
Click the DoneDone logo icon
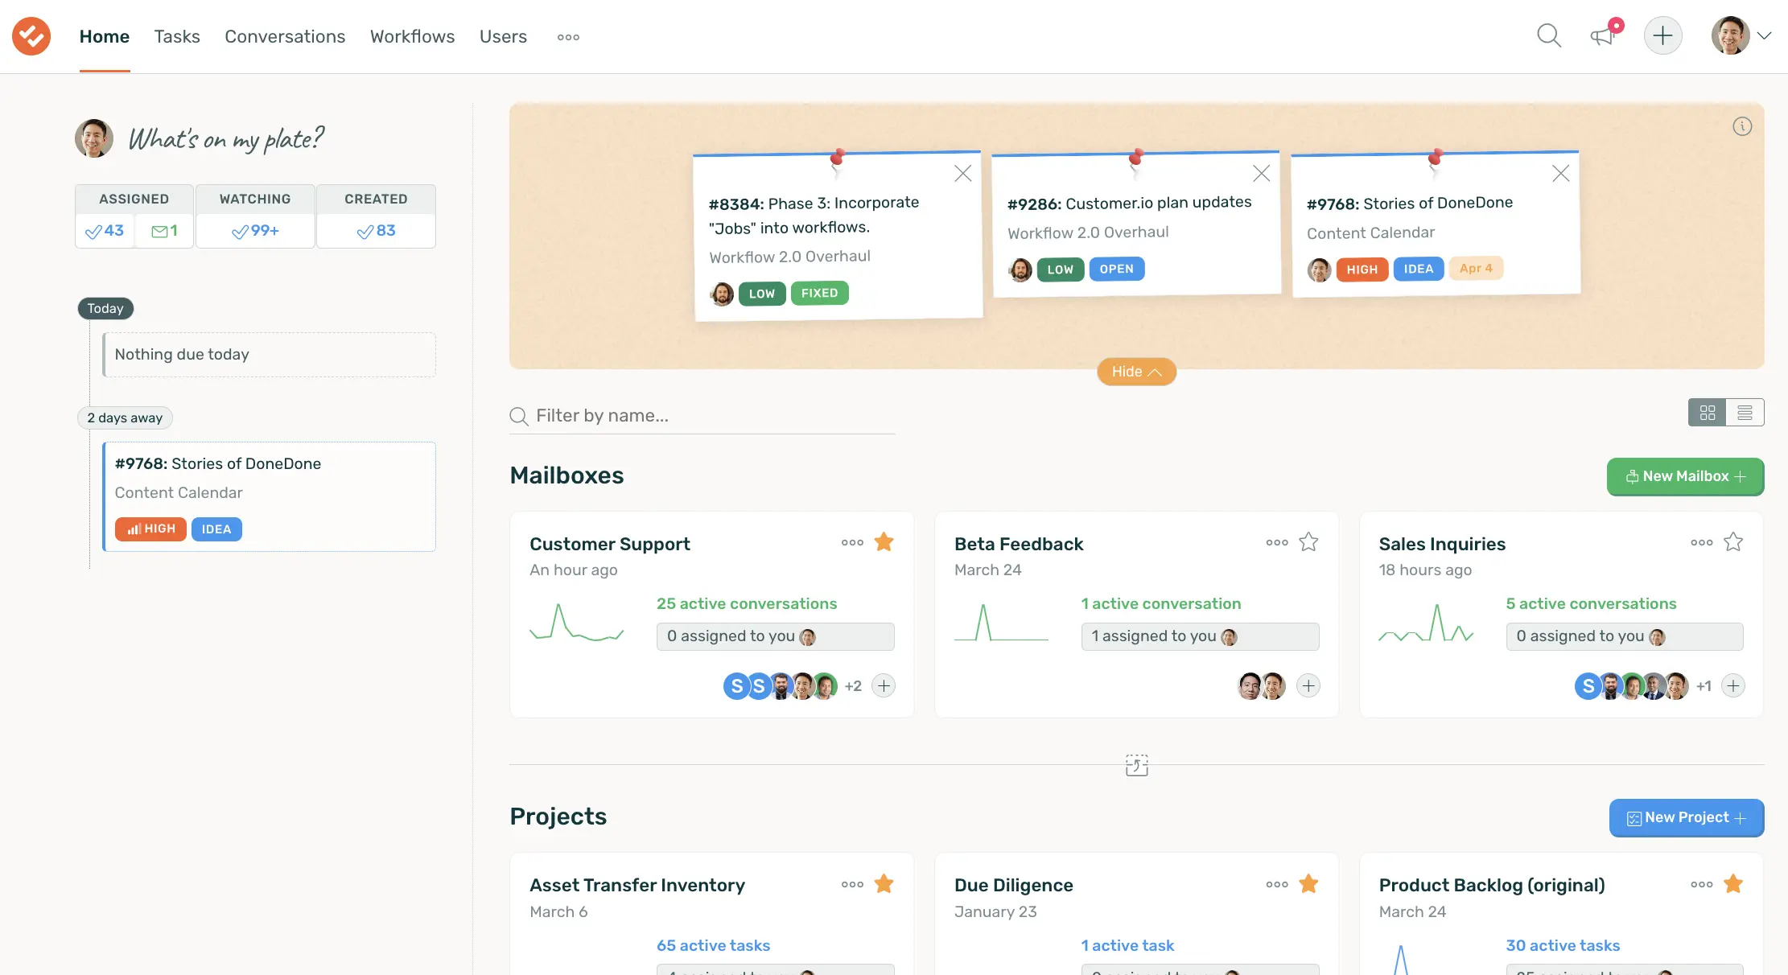click(x=31, y=36)
